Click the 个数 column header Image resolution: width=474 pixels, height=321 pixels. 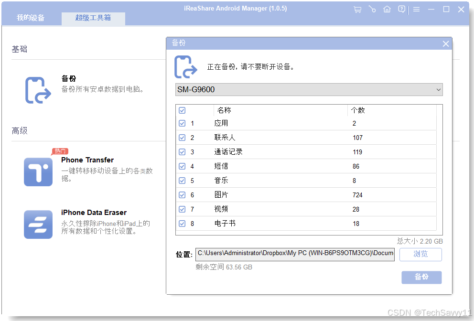click(x=358, y=110)
